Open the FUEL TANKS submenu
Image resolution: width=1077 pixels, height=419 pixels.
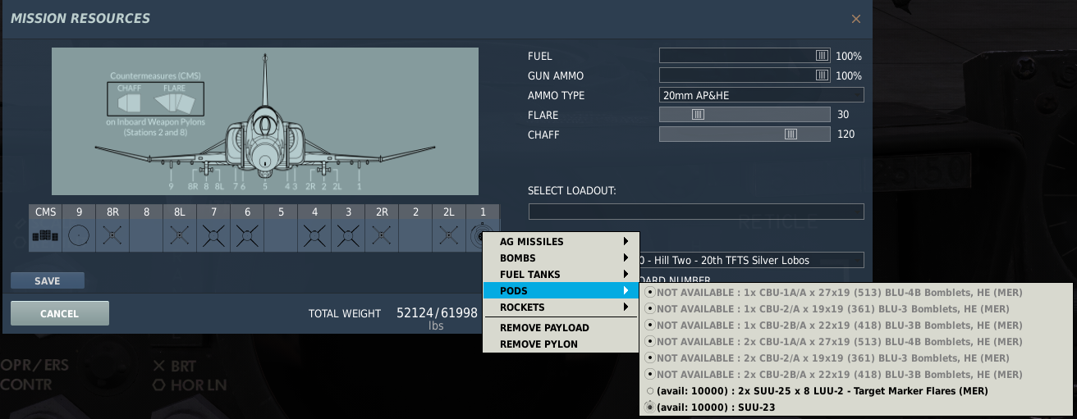(x=561, y=275)
